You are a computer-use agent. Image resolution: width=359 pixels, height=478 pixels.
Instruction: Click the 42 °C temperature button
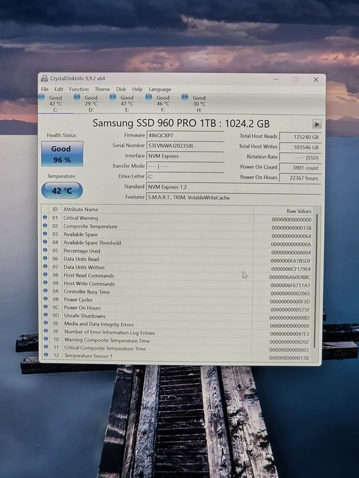pos(62,191)
